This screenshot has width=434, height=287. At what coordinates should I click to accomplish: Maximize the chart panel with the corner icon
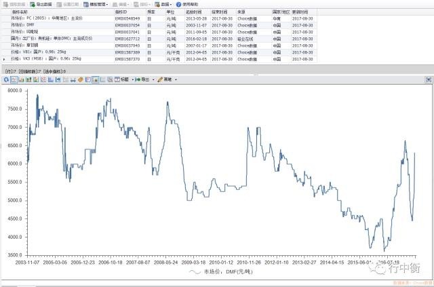coord(429,80)
